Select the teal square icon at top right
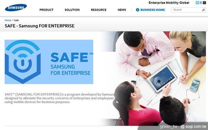Image resolution: width=208 pixels, height=130 pixels. pos(197,3)
